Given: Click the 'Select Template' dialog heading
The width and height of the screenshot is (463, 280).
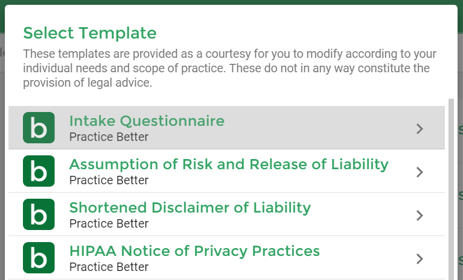Looking at the screenshot, I should coord(90,33).
